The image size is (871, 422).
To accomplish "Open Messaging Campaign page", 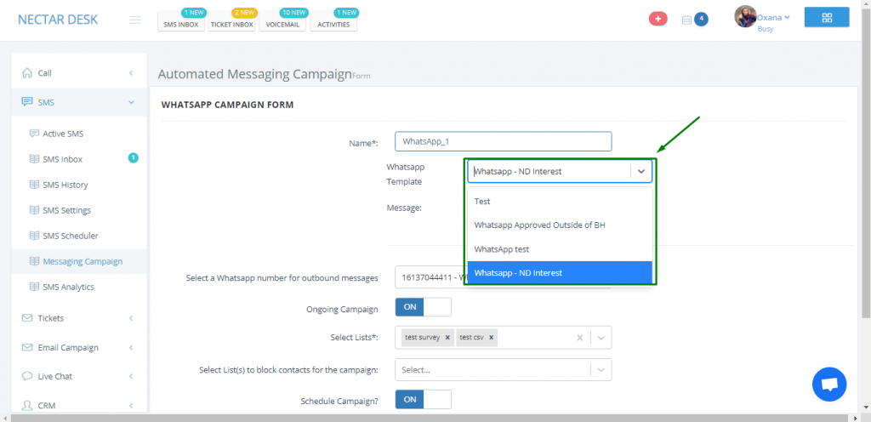I will coord(83,261).
